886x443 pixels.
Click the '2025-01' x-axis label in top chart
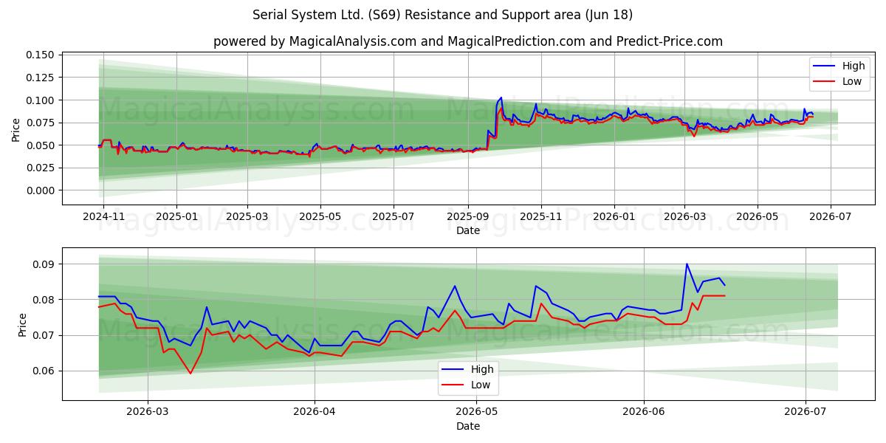(x=176, y=217)
